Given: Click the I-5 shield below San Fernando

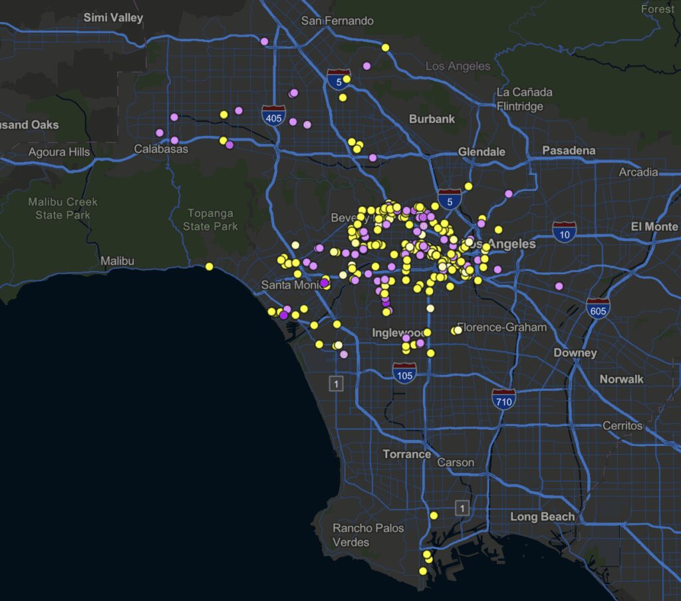Looking at the screenshot, I should [x=339, y=79].
